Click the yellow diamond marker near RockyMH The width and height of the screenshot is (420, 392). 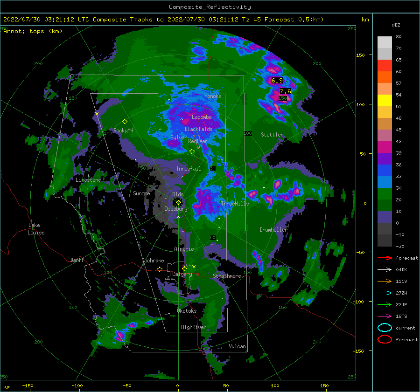tap(125, 122)
